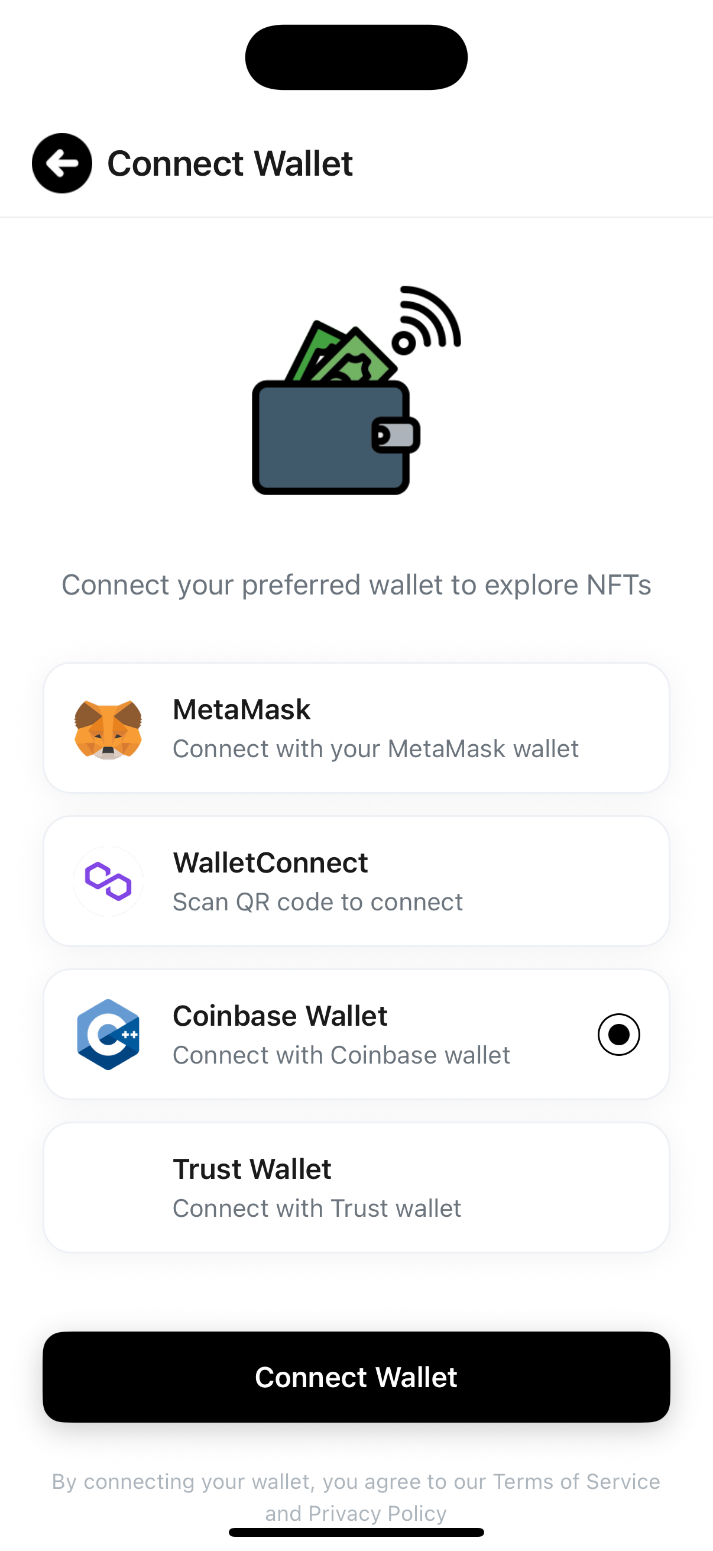Tap "Connect with your MetaMask wallet" description
The height and width of the screenshot is (1551, 713).
pyautogui.click(x=375, y=748)
